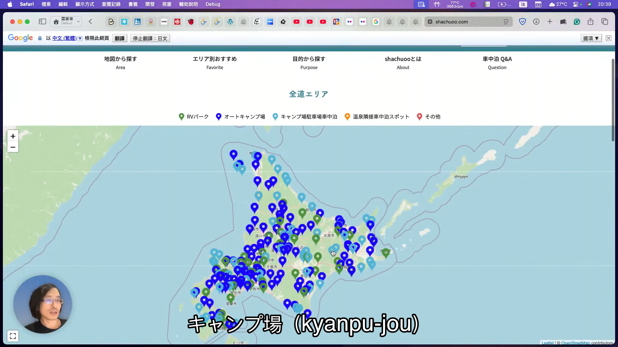The width and height of the screenshot is (618, 347).
Task: Open the tab overview icon
Action: coord(604,22)
